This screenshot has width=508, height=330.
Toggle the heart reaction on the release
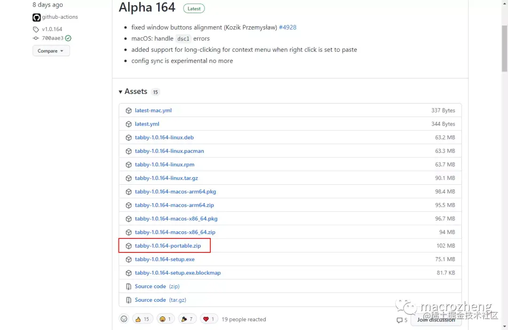[x=209, y=319]
